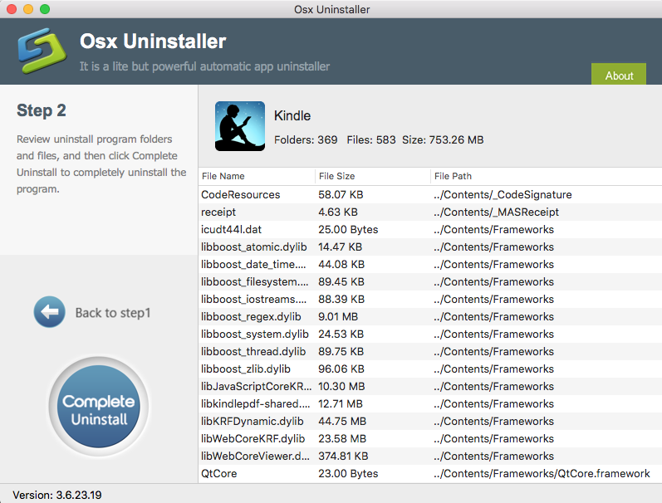Viewport: 662px width, 503px height.
Task: Select the libKRFDynamic.dylib row
Action: [253, 421]
